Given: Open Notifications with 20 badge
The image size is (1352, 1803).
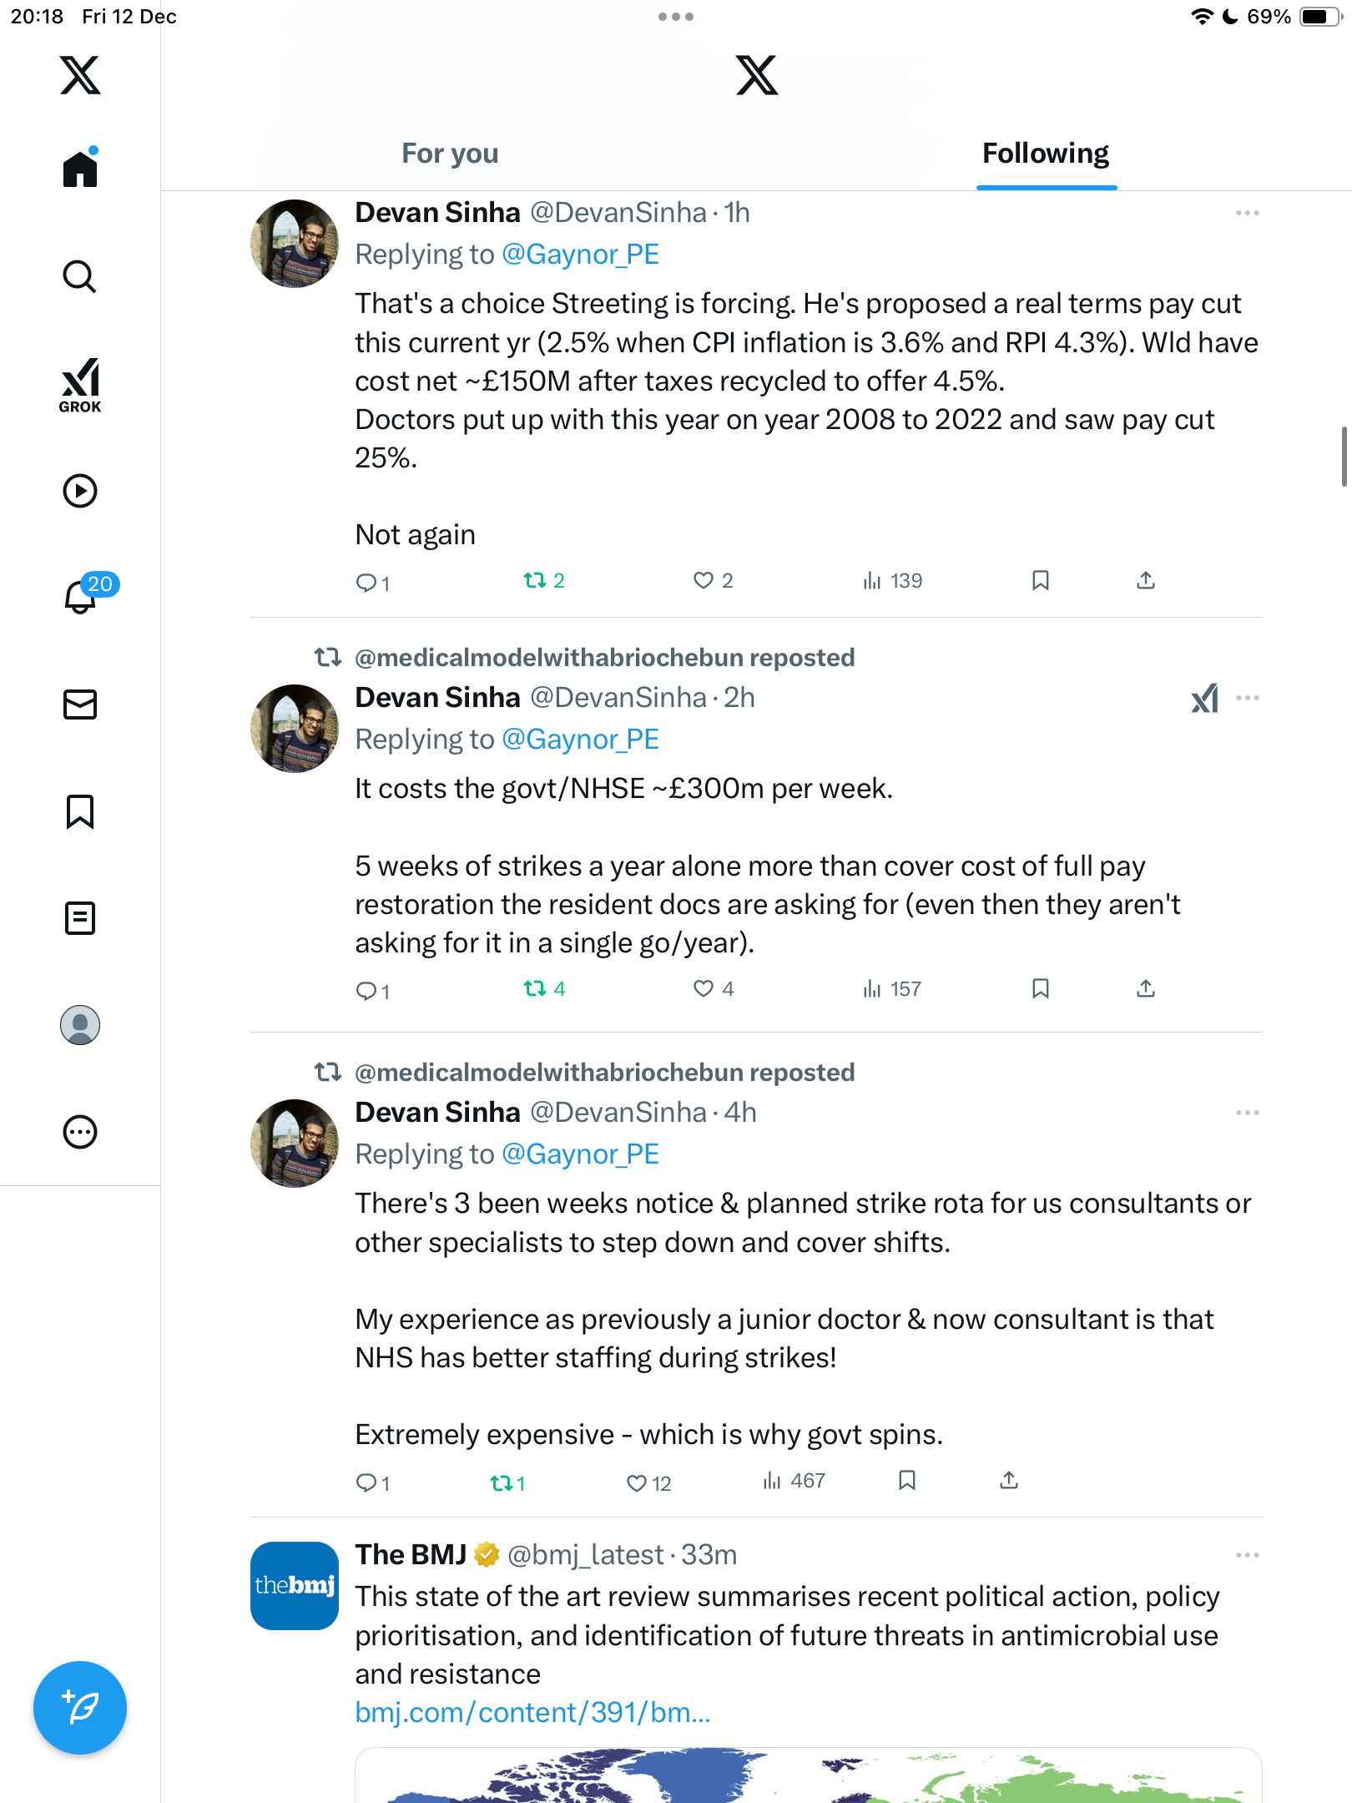Looking at the screenshot, I should point(82,596).
